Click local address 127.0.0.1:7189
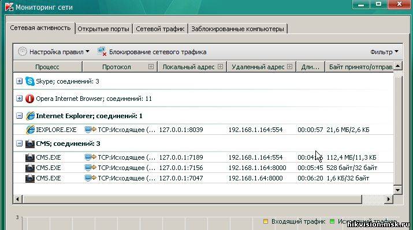413x230 pixels. pos(181,157)
